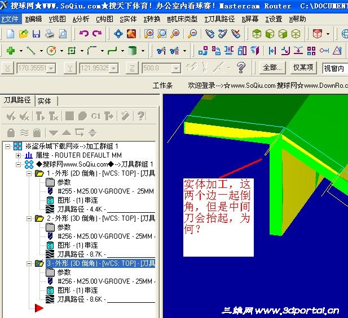Click the Z coordinate lock button
The image size is (348, 318).
[132, 68]
